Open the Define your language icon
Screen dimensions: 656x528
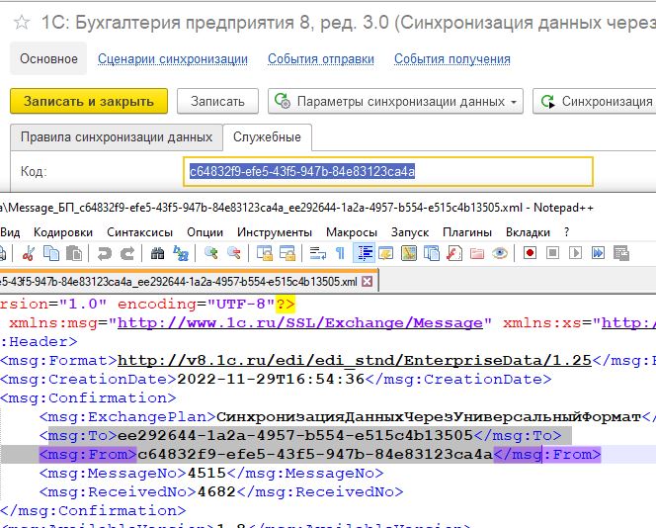385,253
